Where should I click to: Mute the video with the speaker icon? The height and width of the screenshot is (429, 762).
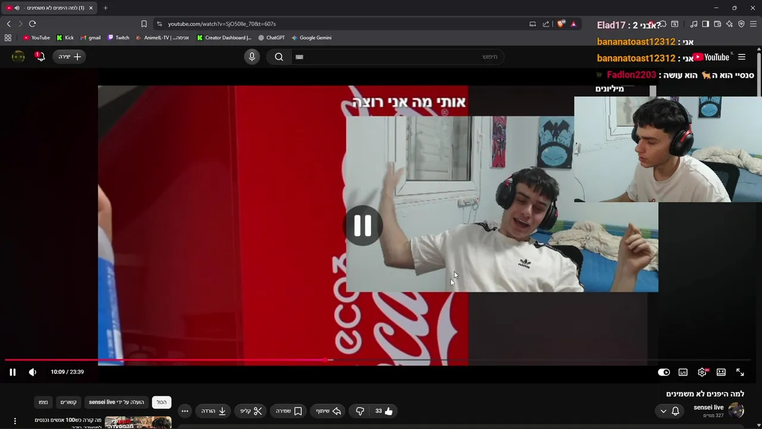point(32,372)
